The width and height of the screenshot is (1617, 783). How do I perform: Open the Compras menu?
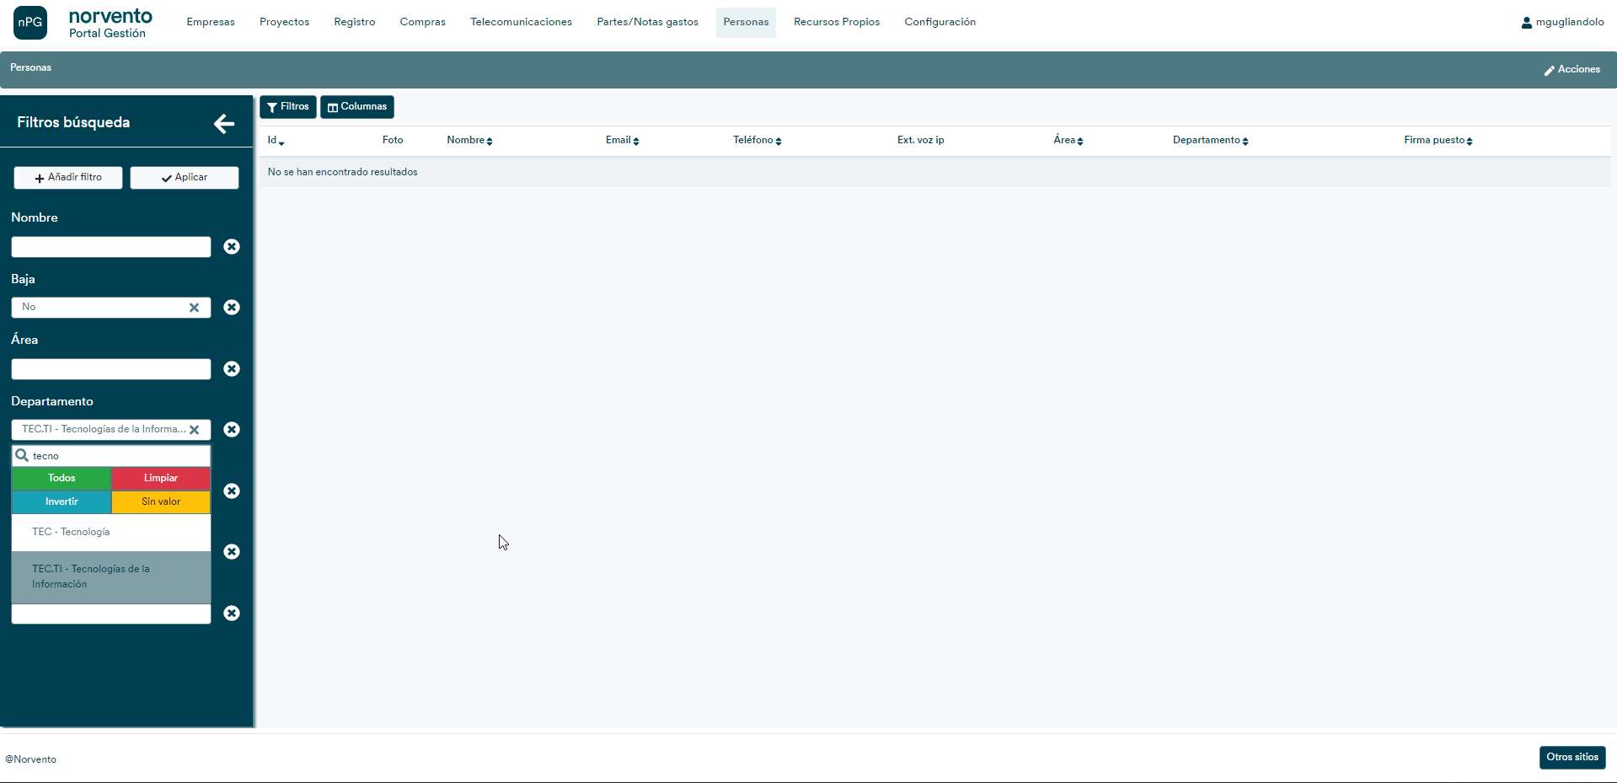coord(423,23)
